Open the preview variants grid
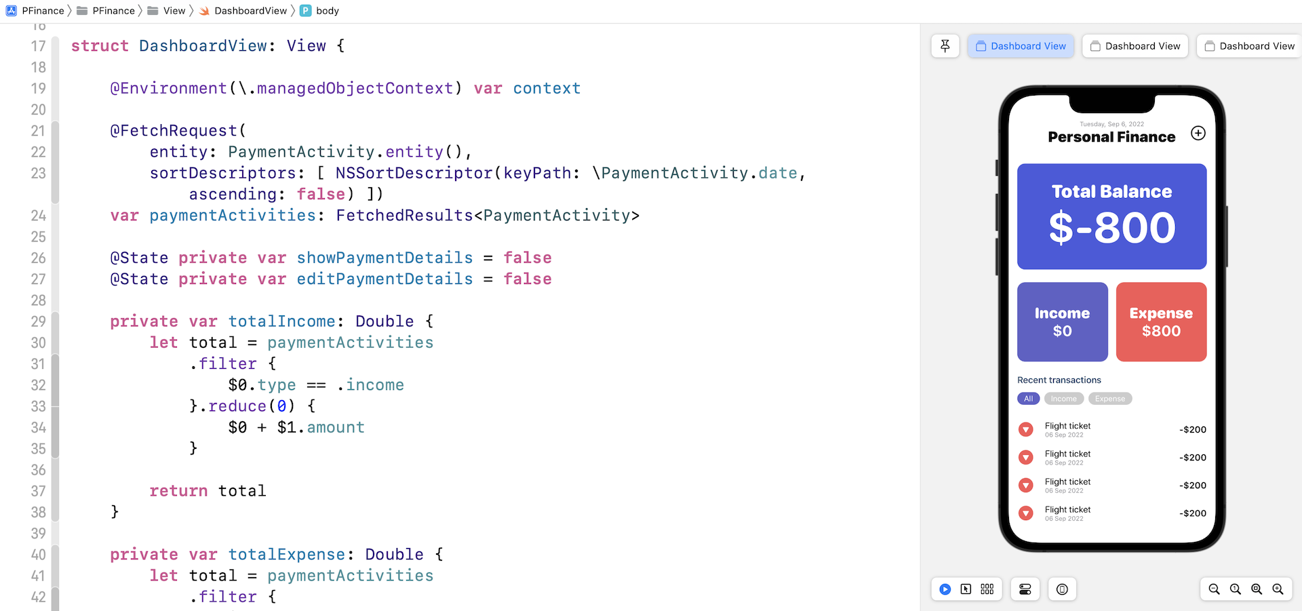This screenshot has height=611, width=1302. (x=987, y=589)
